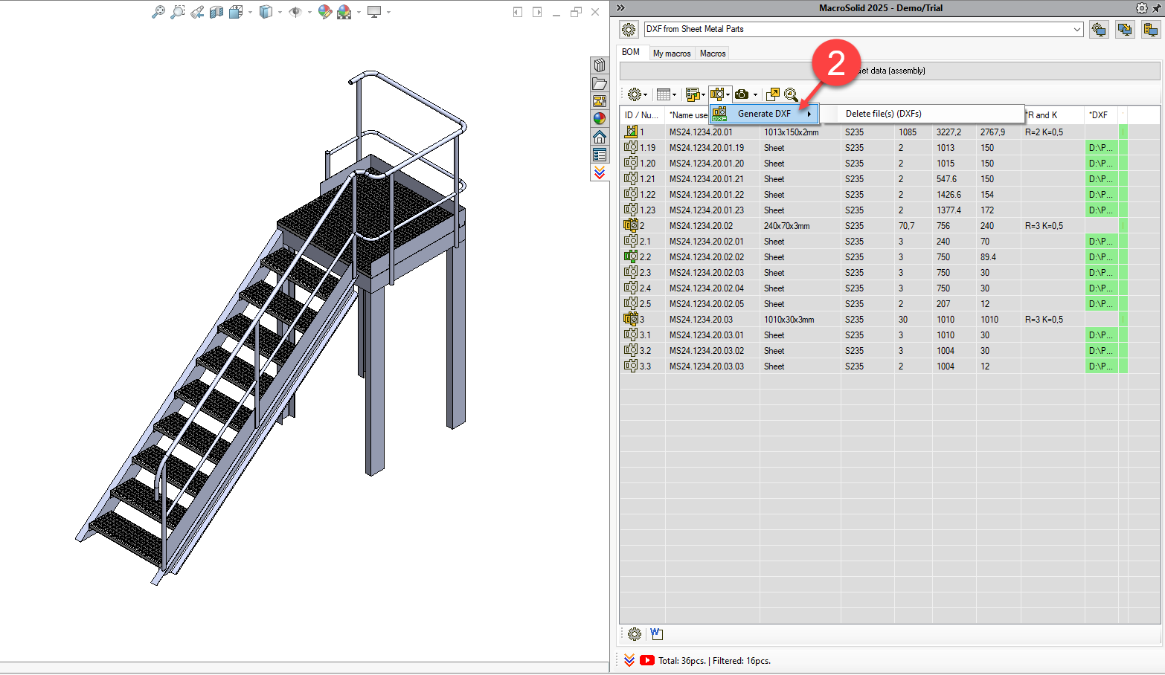Image resolution: width=1165 pixels, height=675 pixels.
Task: Click the open-in-window arrow icon
Action: [x=773, y=94]
